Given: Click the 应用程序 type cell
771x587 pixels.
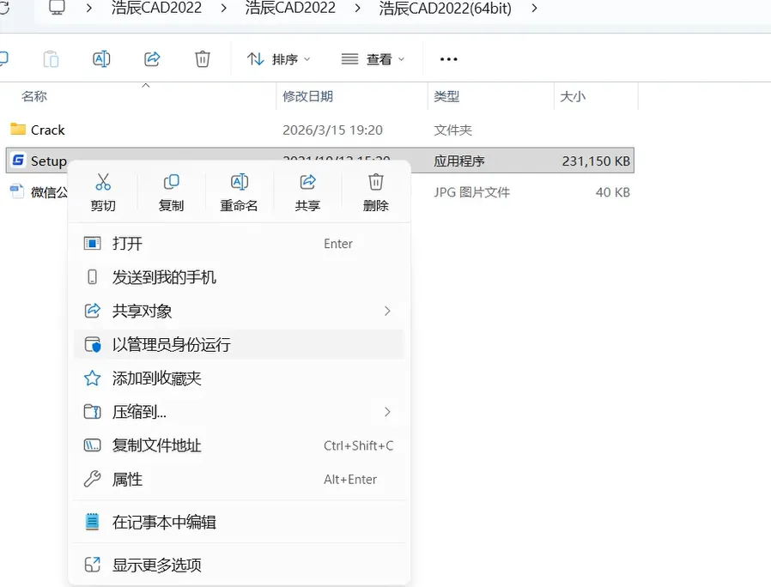Looking at the screenshot, I should click(x=459, y=160).
